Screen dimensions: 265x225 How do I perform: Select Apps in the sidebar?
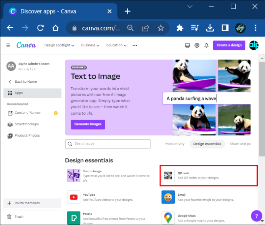click(x=32, y=93)
